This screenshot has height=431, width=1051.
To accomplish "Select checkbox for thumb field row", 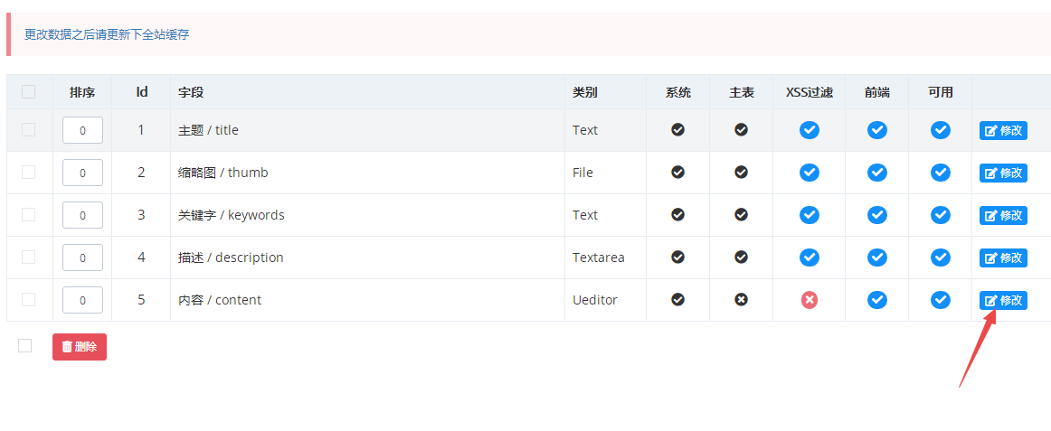I will tap(29, 173).
